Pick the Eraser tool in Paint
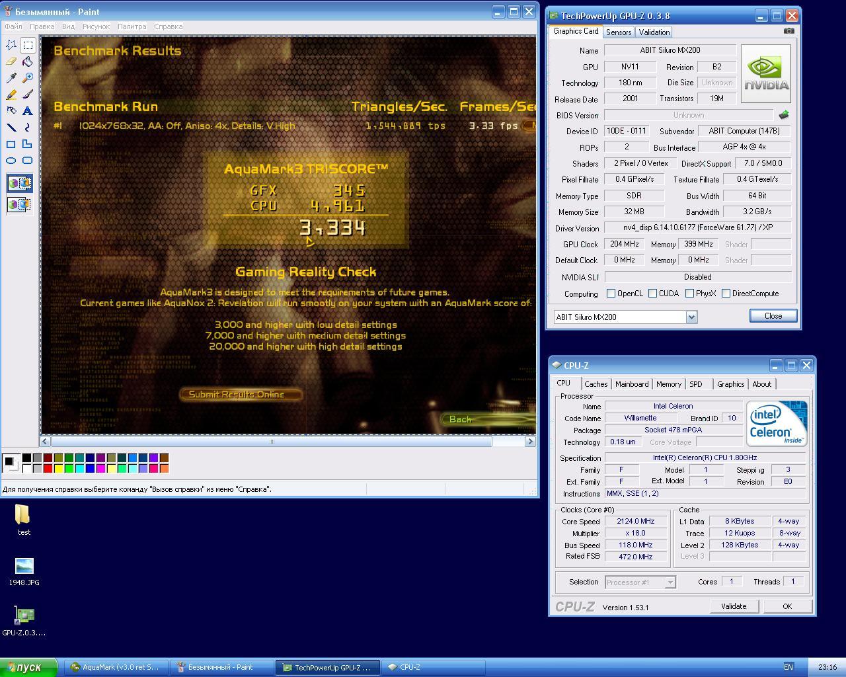The height and width of the screenshot is (677, 846). coord(11,61)
